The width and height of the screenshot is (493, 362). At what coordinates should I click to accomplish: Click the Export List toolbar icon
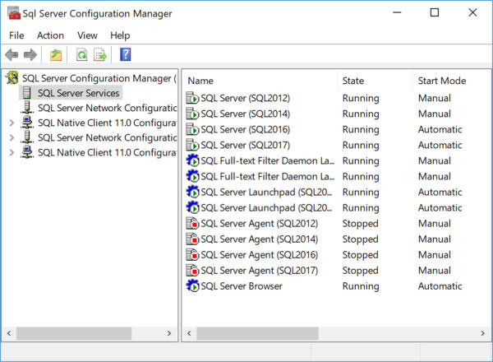coord(100,55)
